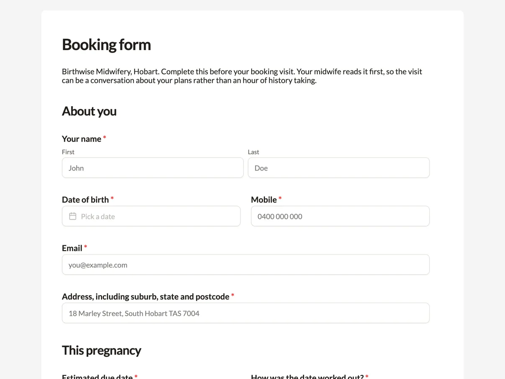The image size is (505, 379).
Task: Click the 'Email' label
Action: [72, 248]
